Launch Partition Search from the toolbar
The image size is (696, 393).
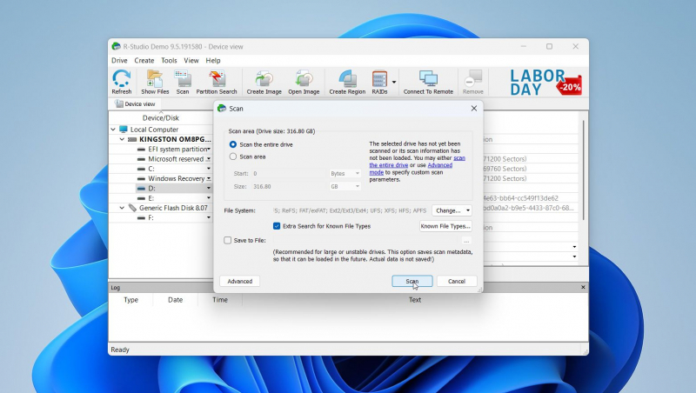click(217, 82)
